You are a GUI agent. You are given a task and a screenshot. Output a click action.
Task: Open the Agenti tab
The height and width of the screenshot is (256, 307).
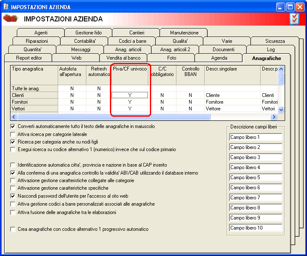tap(41, 33)
